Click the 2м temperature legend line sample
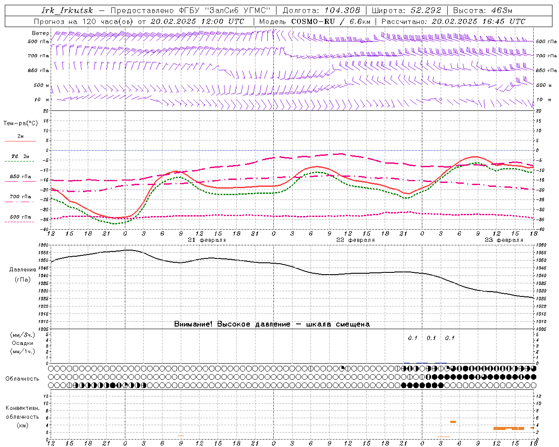This screenshot has width=559, height=447. tap(20, 141)
